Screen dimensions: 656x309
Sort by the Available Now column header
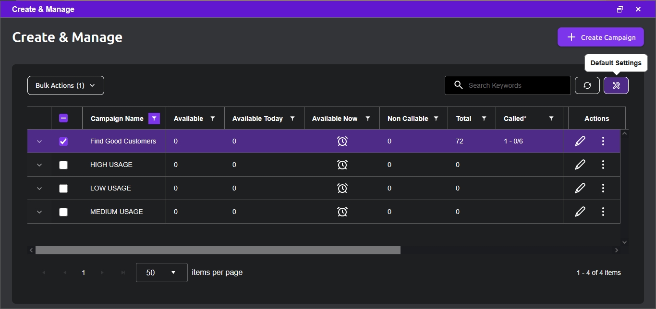coord(335,119)
